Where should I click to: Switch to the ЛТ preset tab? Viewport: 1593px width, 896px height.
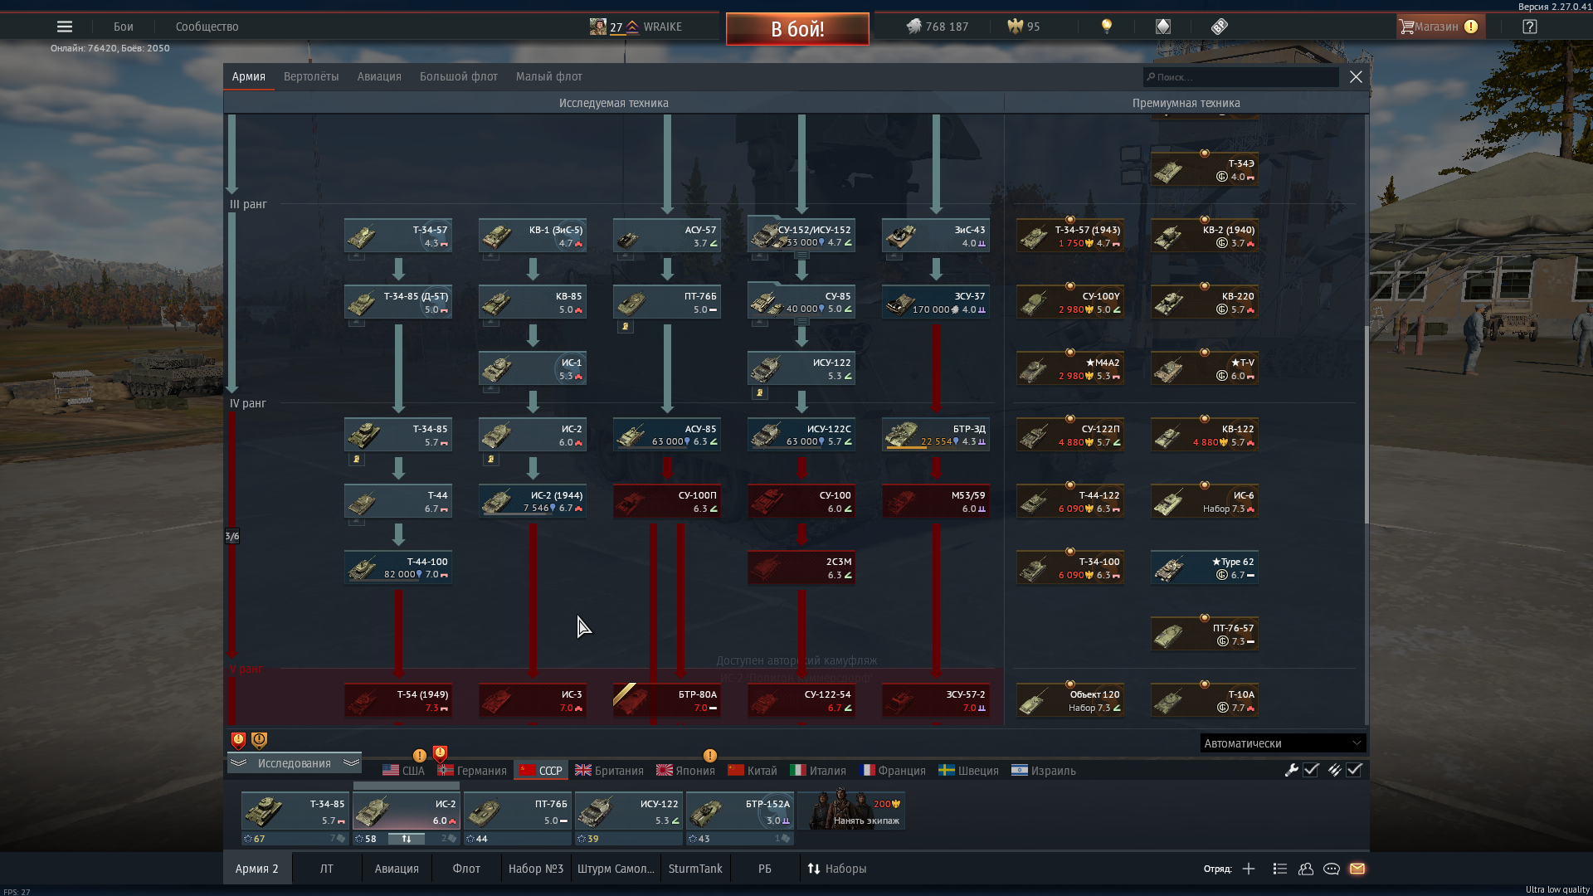[327, 869]
